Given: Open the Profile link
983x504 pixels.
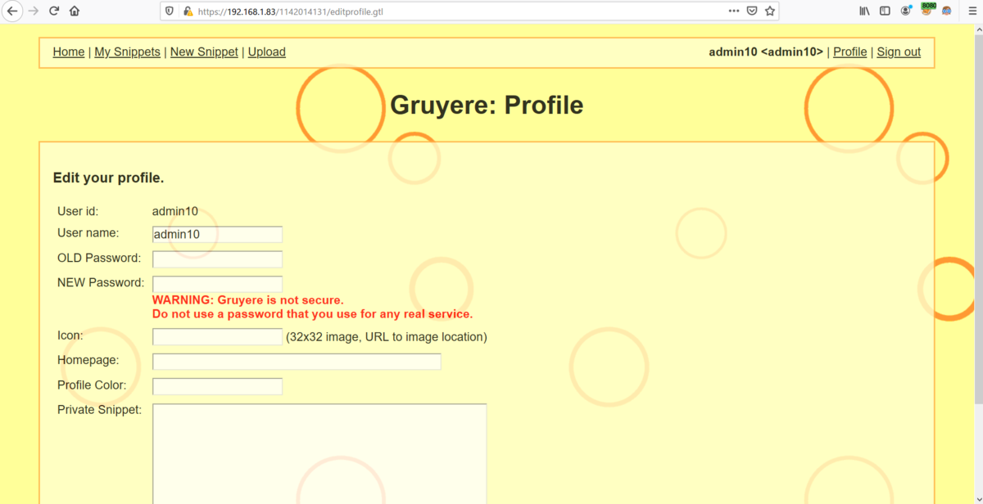Looking at the screenshot, I should (x=850, y=52).
